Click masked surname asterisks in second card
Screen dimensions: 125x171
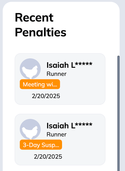coord(84,125)
